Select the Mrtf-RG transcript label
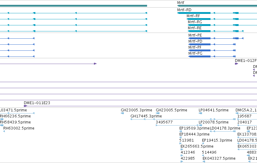This screenshot has height=163, width=257. [x=195, y=22]
